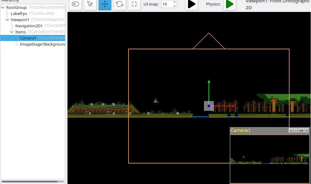Select RootGroup in the hierarchy
This screenshot has width=311, height=184.
(16, 8)
